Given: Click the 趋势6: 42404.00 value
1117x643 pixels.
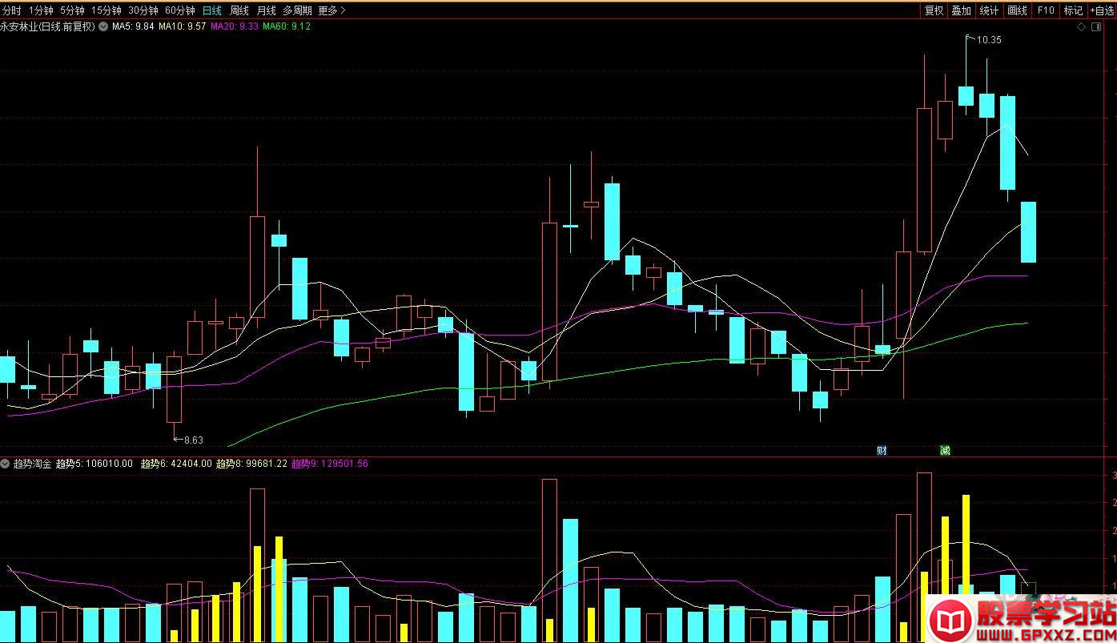Looking at the screenshot, I should click(x=176, y=464).
